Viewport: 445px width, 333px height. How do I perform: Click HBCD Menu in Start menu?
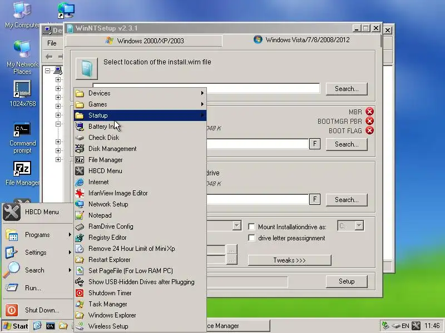point(37,212)
